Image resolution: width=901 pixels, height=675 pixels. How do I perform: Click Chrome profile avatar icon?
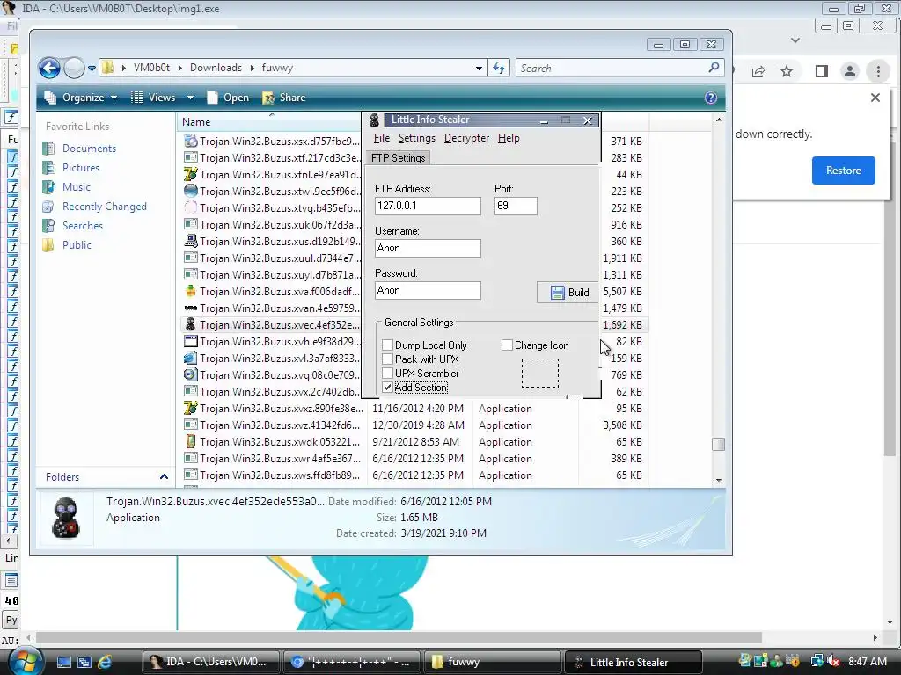tap(849, 71)
